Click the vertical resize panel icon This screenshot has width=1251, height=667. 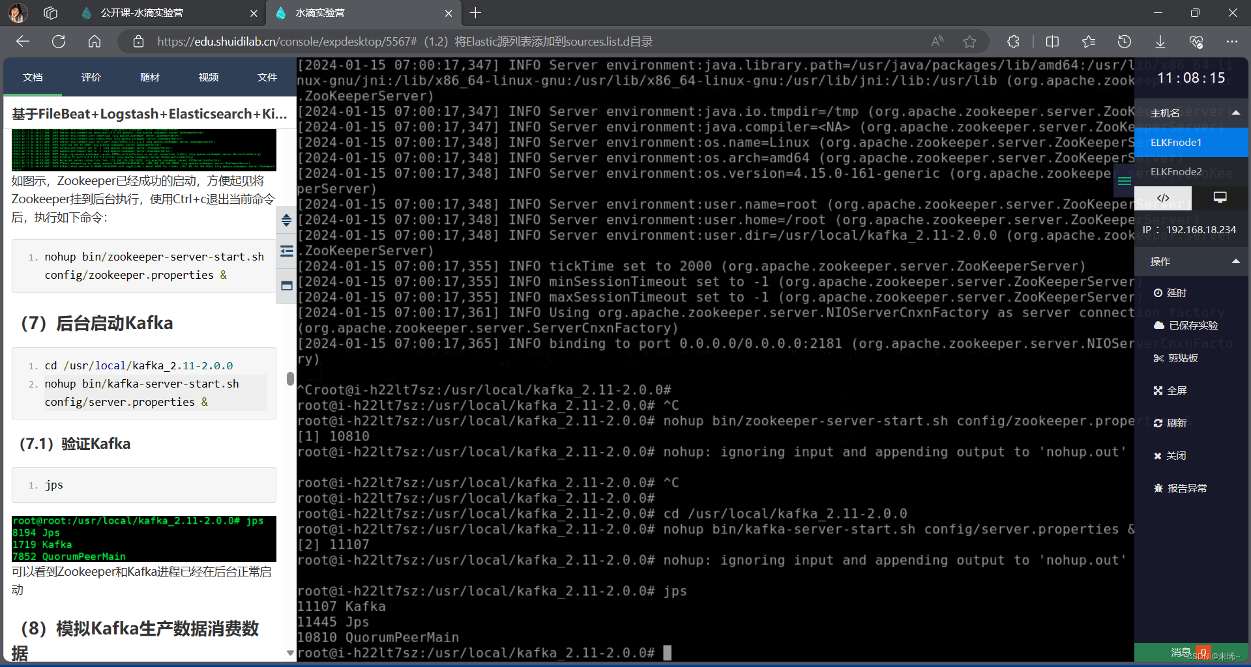click(x=286, y=220)
